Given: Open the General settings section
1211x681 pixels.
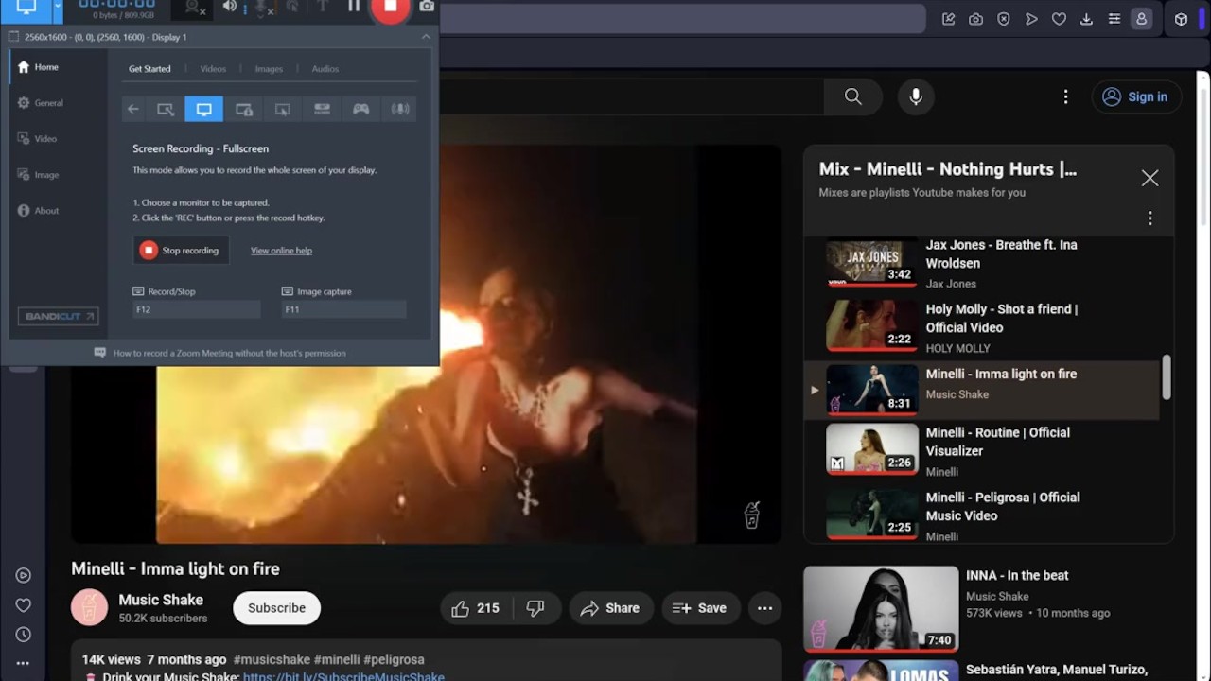Looking at the screenshot, I should [x=48, y=103].
